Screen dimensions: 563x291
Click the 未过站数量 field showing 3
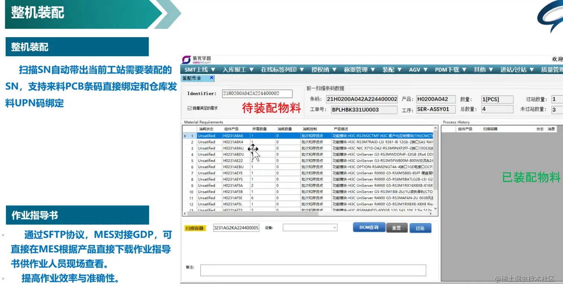point(557,109)
